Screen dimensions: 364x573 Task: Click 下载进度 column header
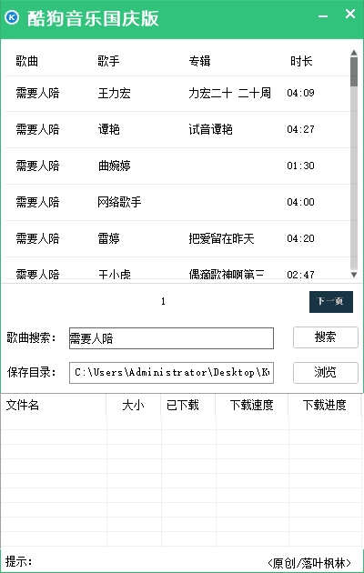click(x=324, y=405)
